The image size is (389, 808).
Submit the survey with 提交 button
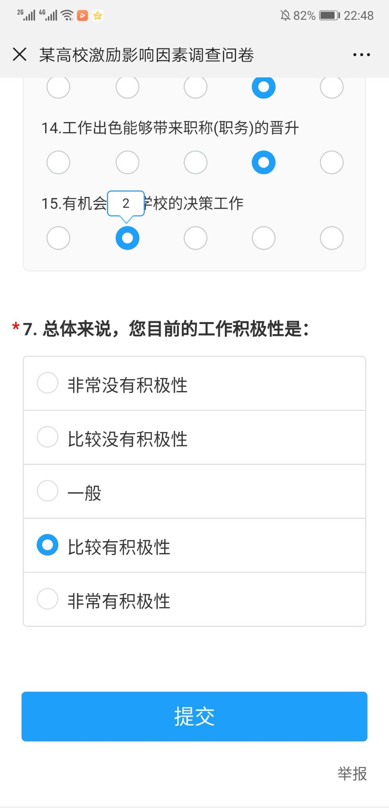(x=194, y=716)
